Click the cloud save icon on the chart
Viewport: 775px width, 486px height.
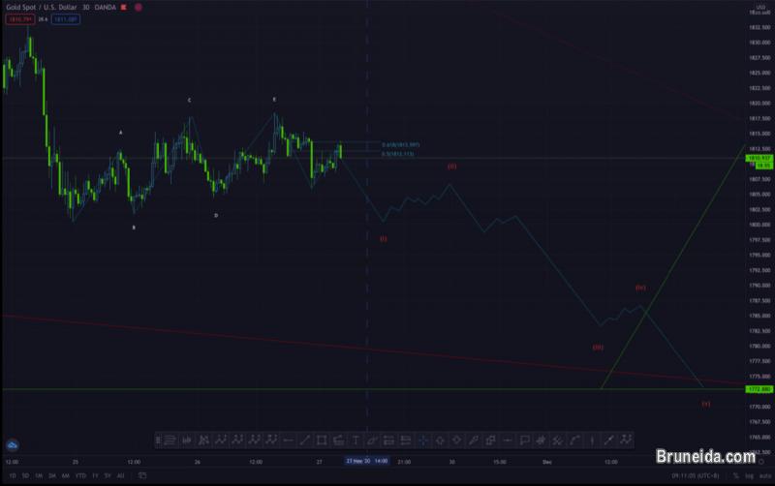13,445
